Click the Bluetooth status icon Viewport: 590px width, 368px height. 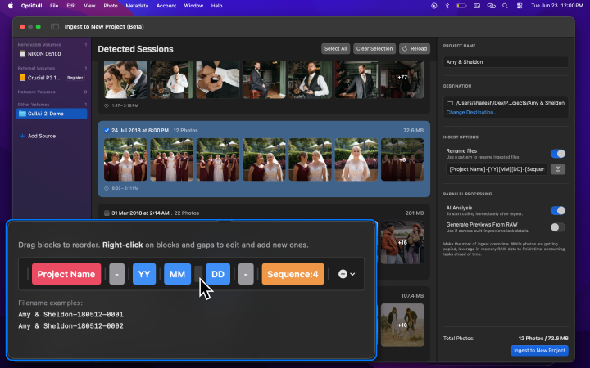click(x=447, y=6)
